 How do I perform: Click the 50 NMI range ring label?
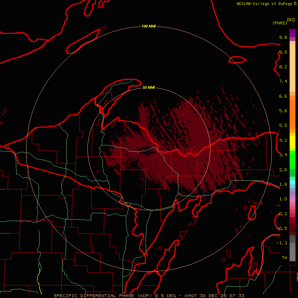click(149, 88)
